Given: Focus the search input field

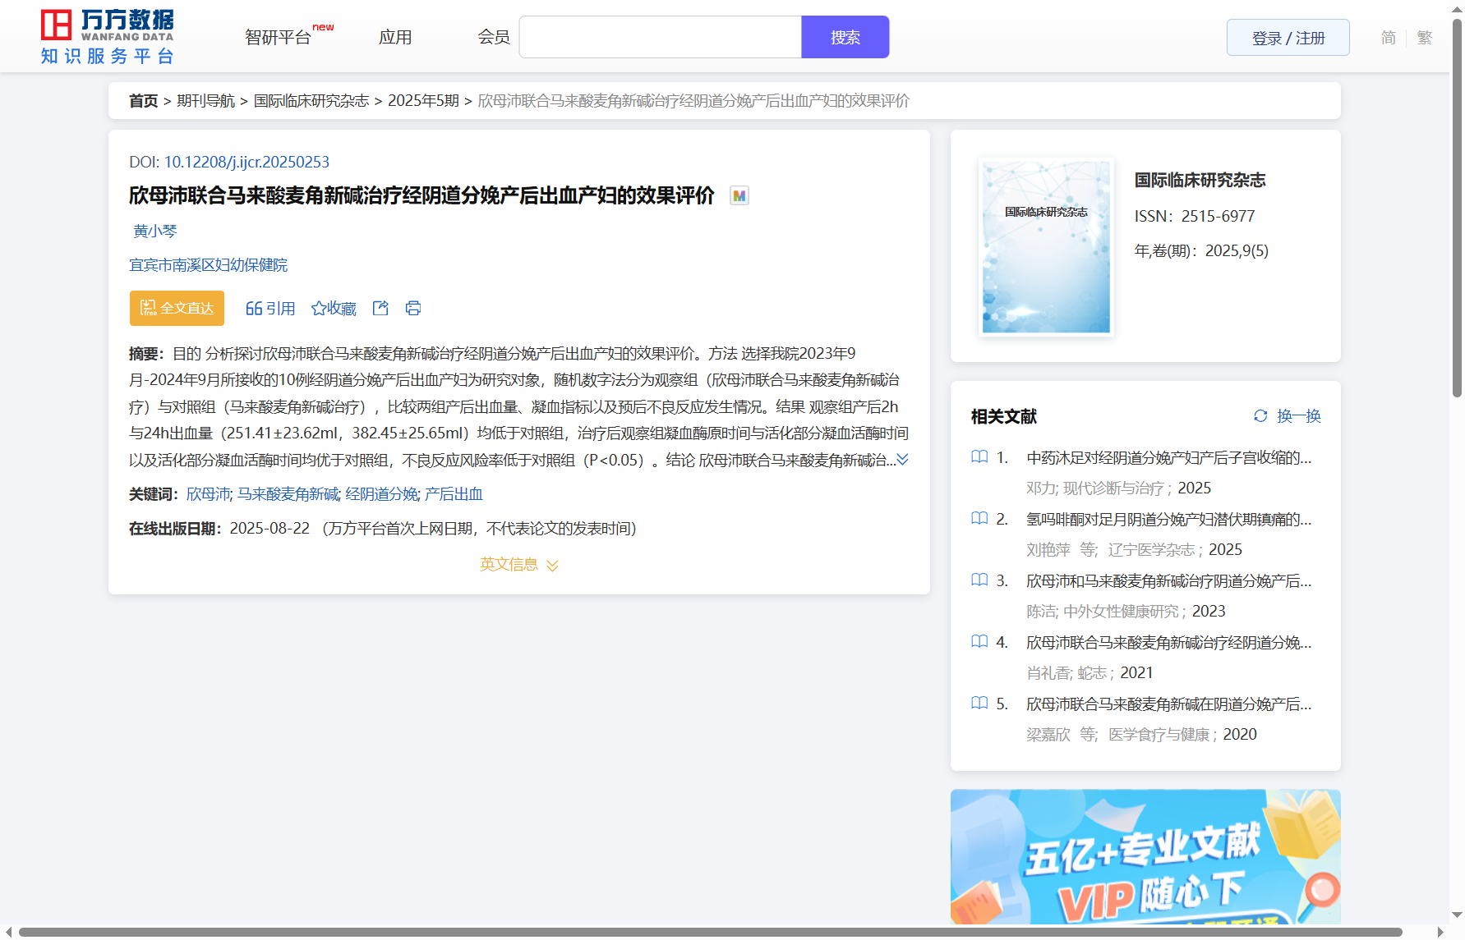Looking at the screenshot, I should coord(660,38).
